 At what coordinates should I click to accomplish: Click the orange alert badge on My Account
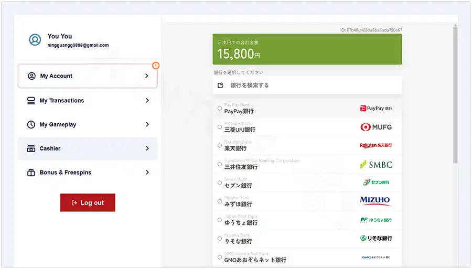(156, 66)
